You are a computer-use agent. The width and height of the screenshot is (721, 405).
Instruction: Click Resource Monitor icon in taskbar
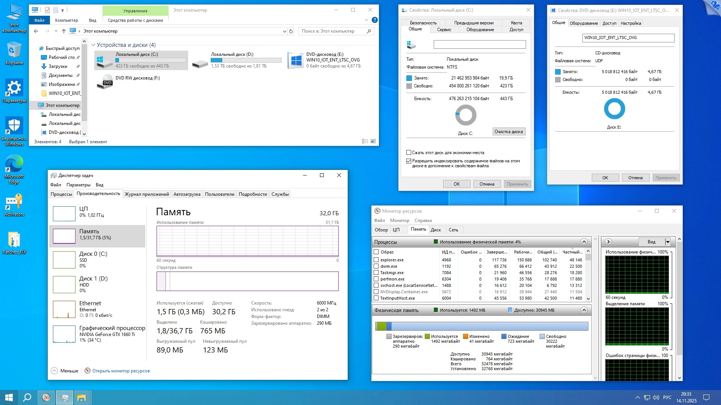click(x=46, y=397)
